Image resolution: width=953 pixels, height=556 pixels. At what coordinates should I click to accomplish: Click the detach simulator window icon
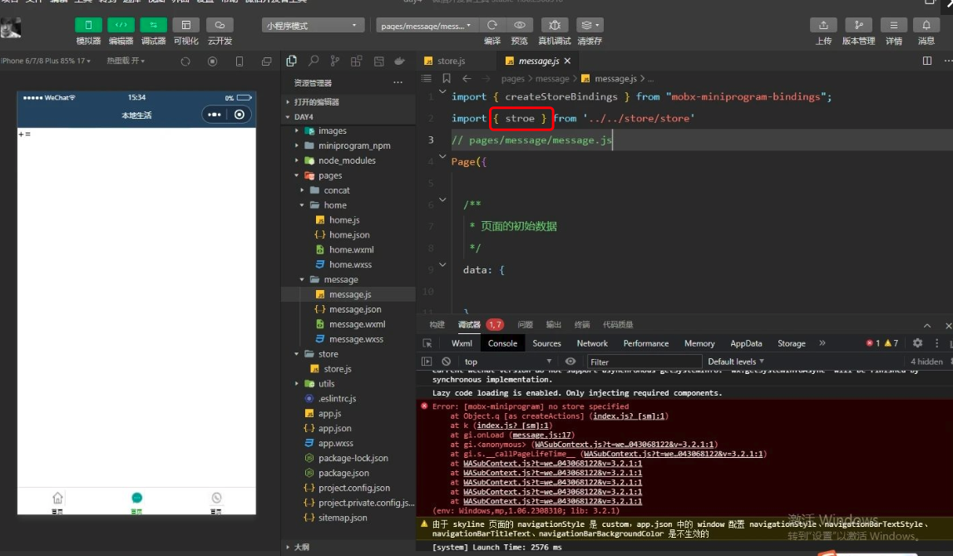point(266,62)
